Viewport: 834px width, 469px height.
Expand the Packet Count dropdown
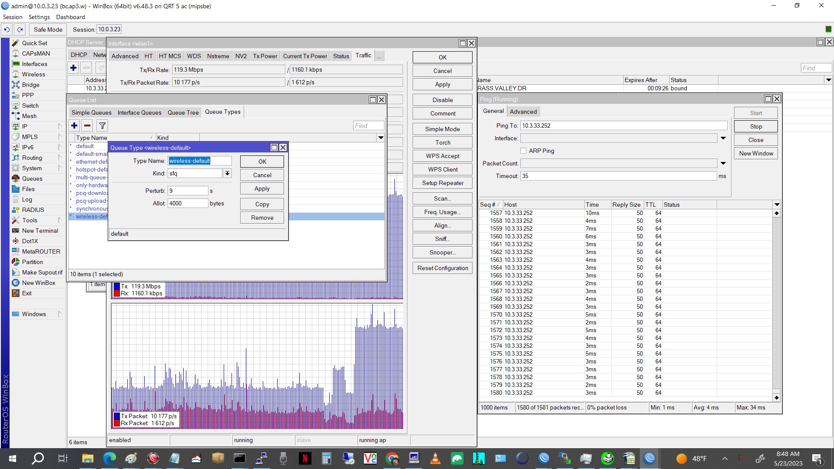click(723, 163)
